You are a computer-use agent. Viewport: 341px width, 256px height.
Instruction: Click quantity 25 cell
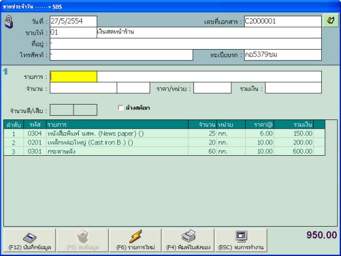(x=202, y=133)
